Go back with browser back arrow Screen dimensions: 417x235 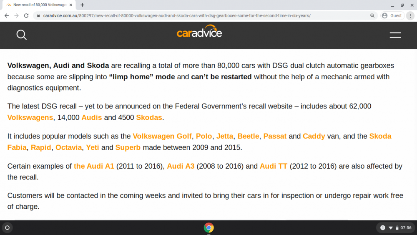coord(7,16)
